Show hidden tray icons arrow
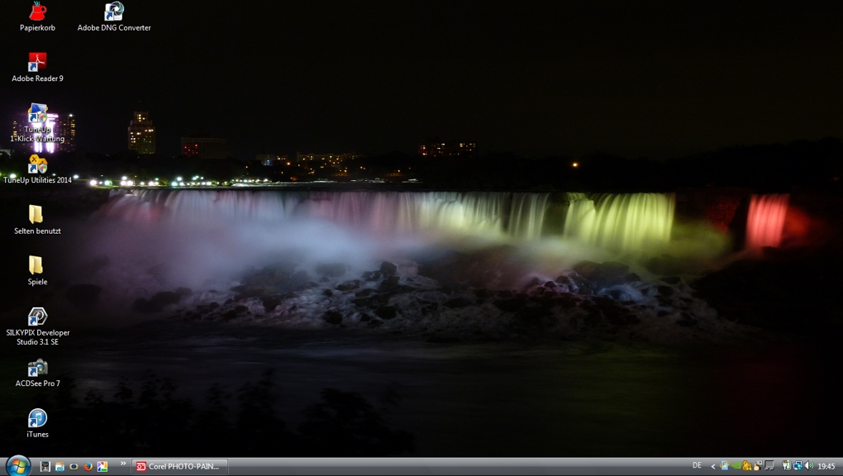The image size is (843, 476). tap(713, 466)
